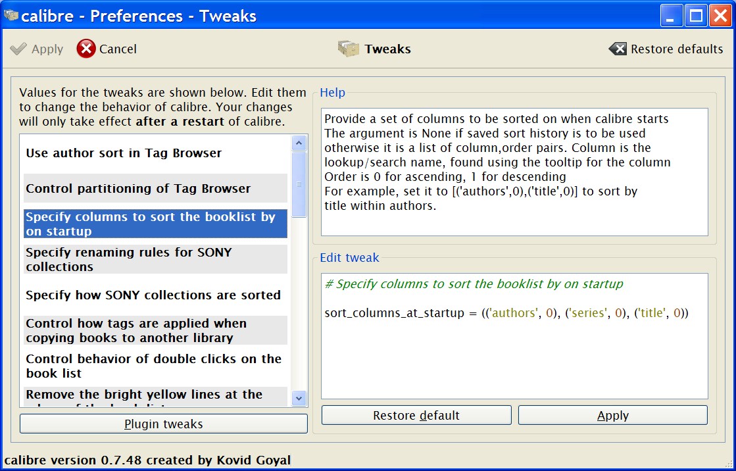
Task: Pick 'Control behavior of double clicks' tweak
Action: pos(153,366)
